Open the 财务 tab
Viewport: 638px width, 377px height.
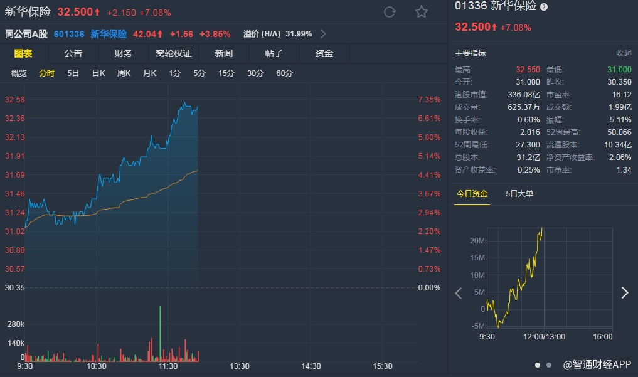124,53
